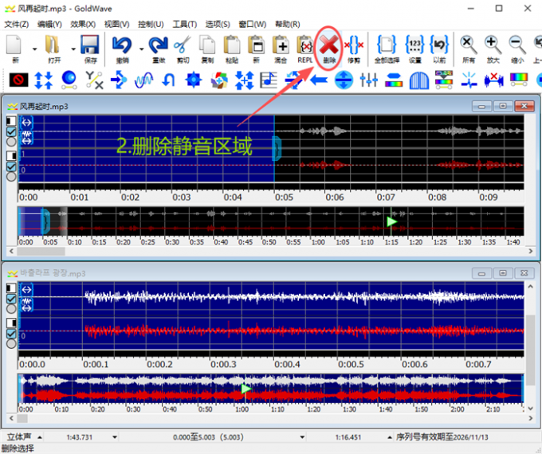The image size is (542, 454).
Task: Click the green playback marker in 风再起时.mp3 overview
Action: [x=391, y=221]
